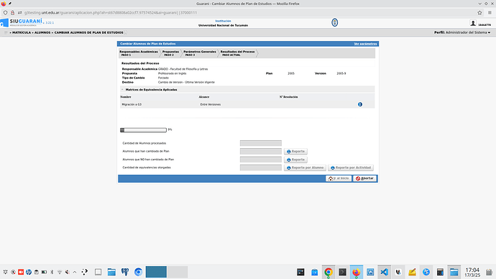Bookmark this page with star icon
The height and width of the screenshot is (279, 496).
[479, 13]
